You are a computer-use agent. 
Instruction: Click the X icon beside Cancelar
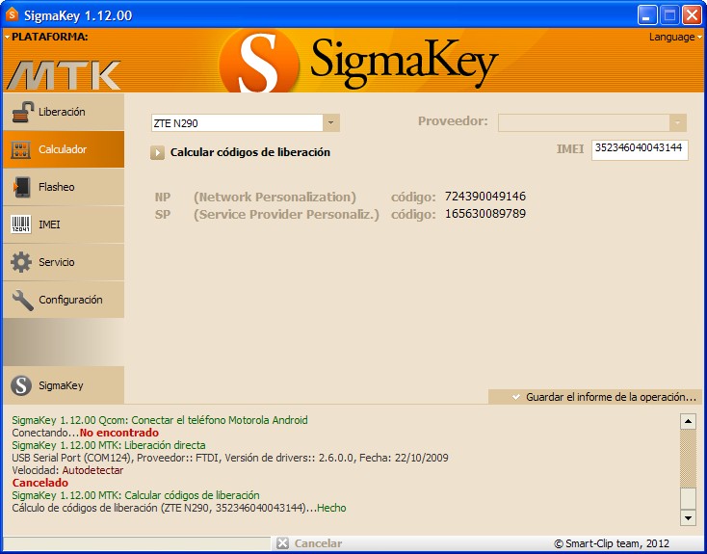pyautogui.click(x=282, y=543)
